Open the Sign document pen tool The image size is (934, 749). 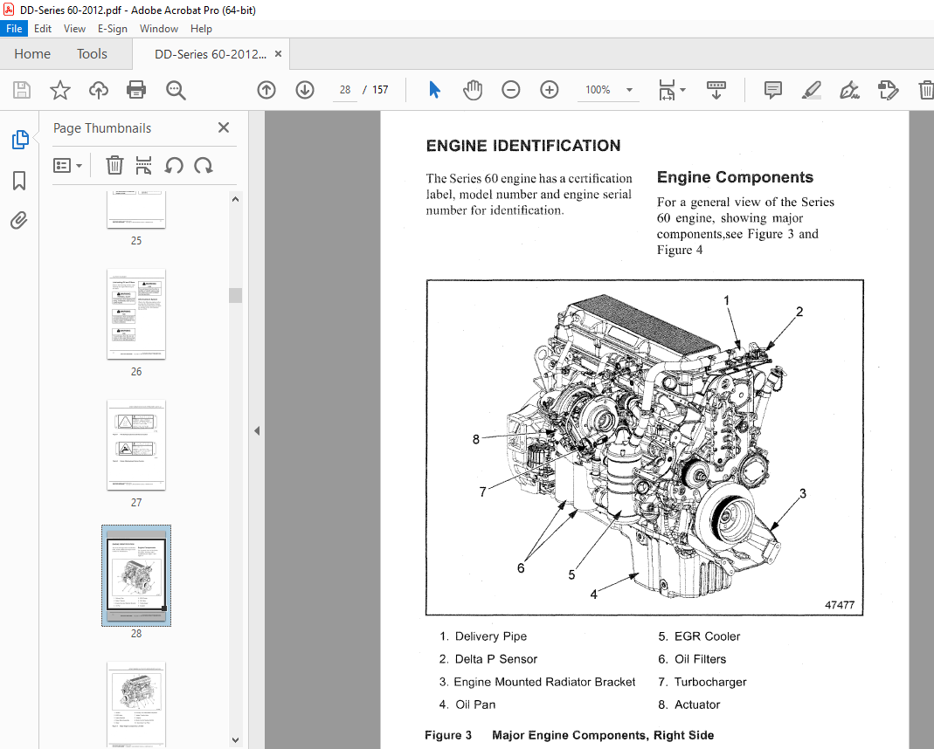(849, 90)
